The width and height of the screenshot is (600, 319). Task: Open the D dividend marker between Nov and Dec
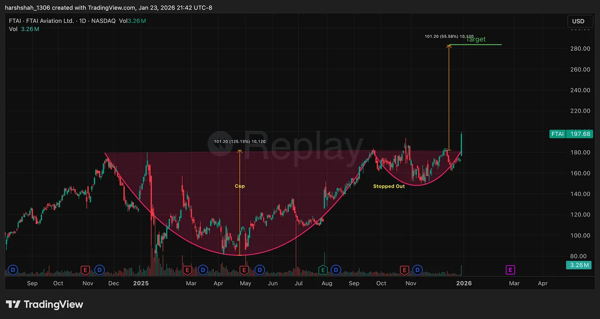point(99,270)
